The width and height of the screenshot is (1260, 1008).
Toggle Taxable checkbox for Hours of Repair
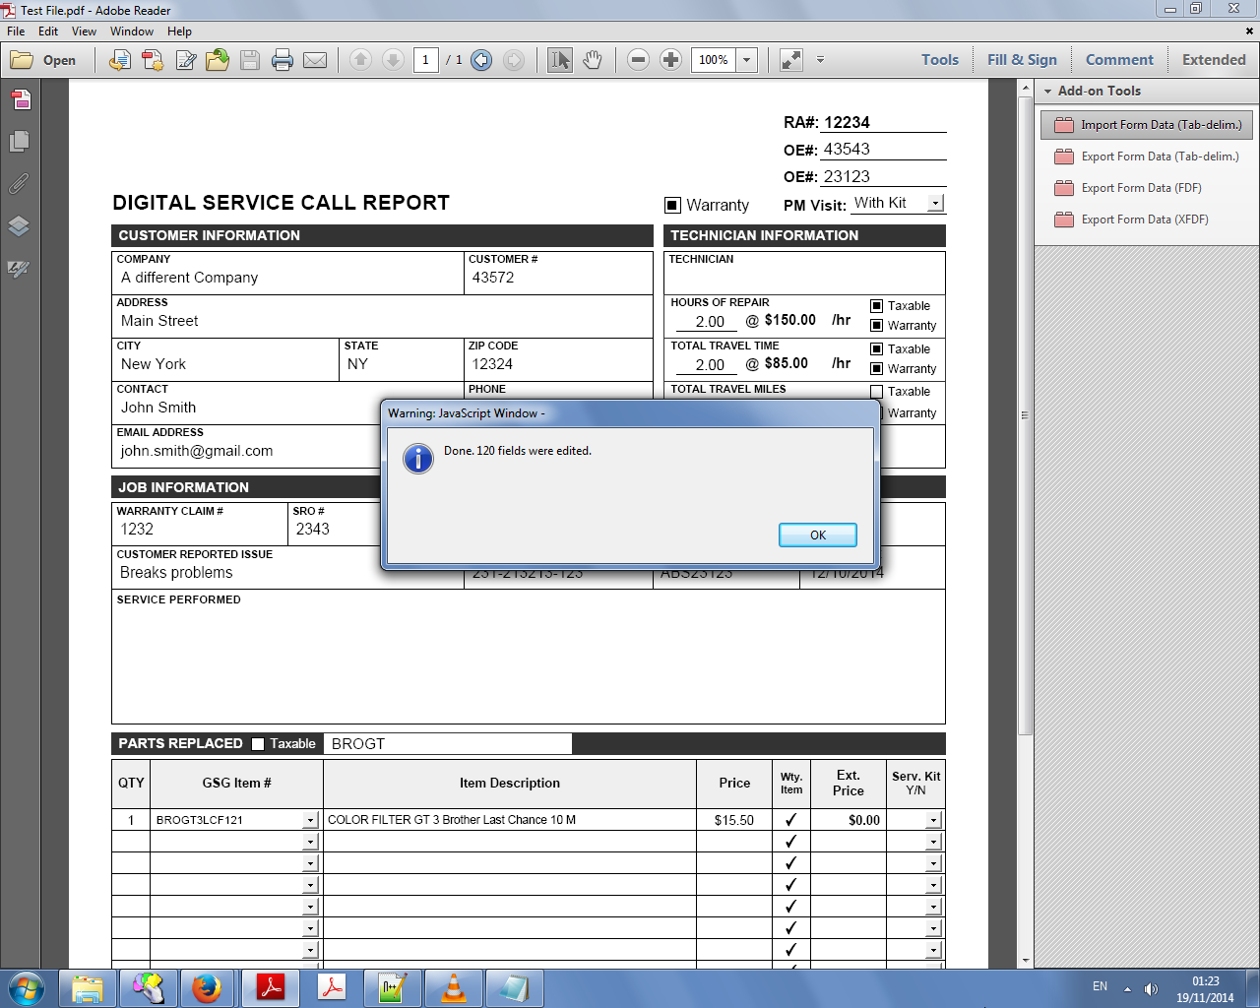[x=876, y=306]
